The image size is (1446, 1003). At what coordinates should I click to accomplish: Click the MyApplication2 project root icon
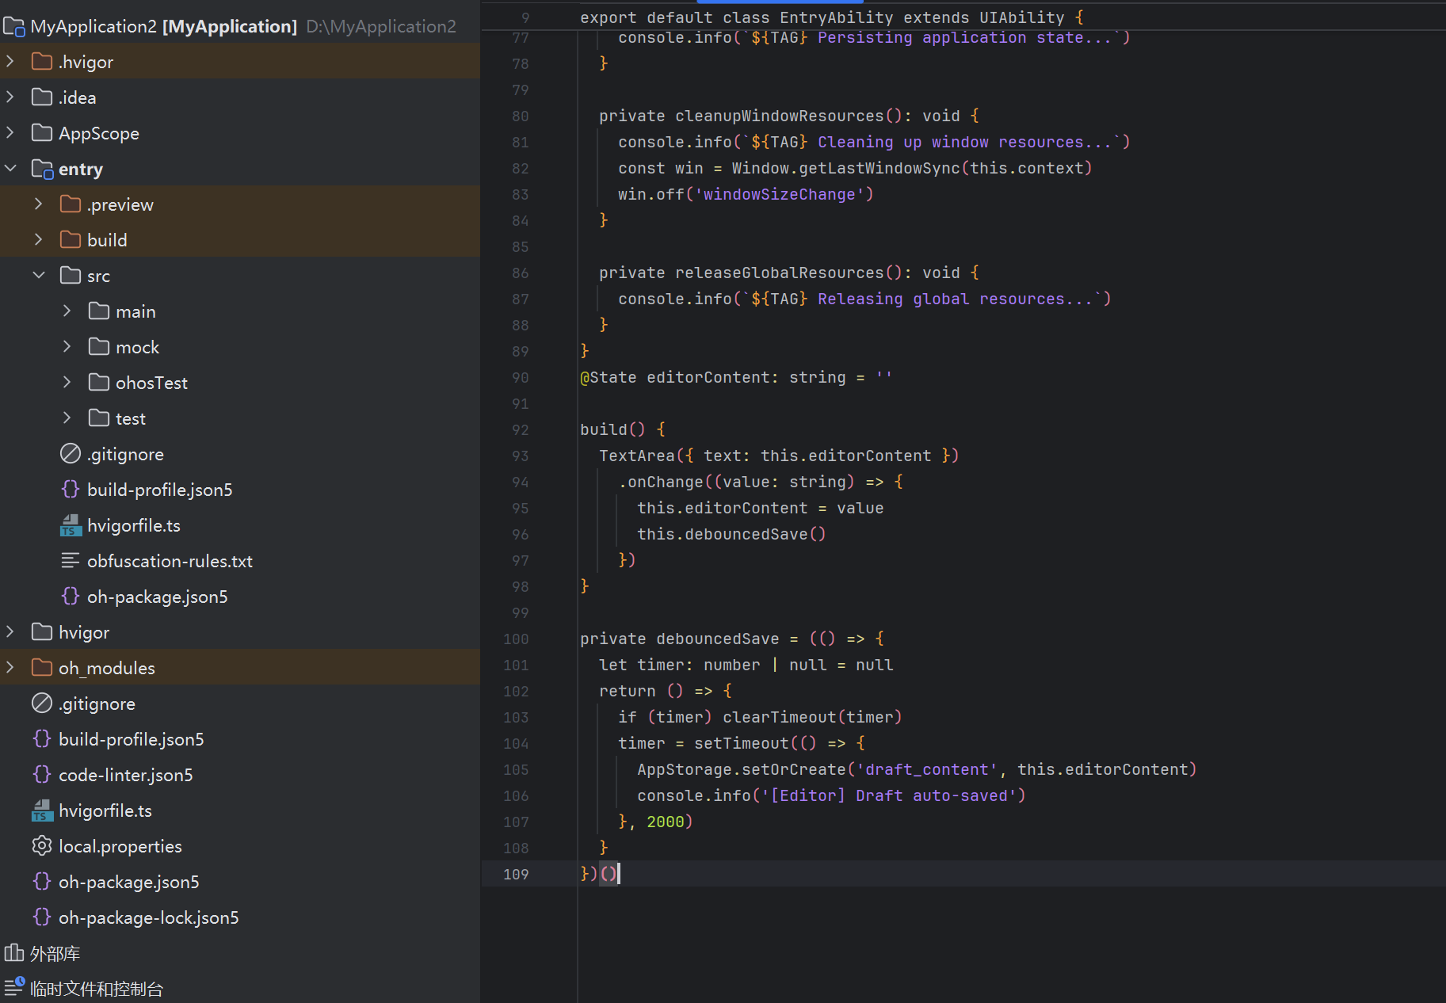pyautogui.click(x=13, y=27)
